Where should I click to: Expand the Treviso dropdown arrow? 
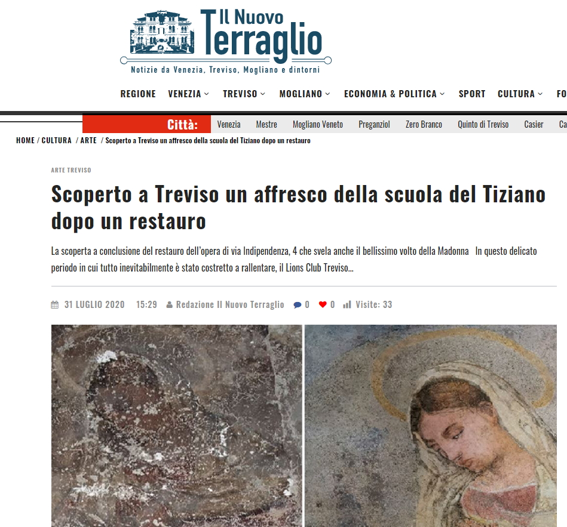(263, 94)
